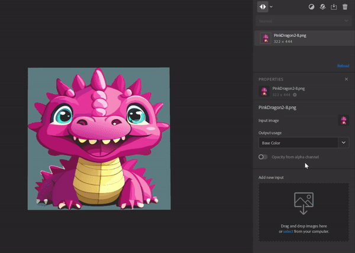This screenshot has width=355, height=253.
Task: Click the Reload link
Action: coord(343,66)
